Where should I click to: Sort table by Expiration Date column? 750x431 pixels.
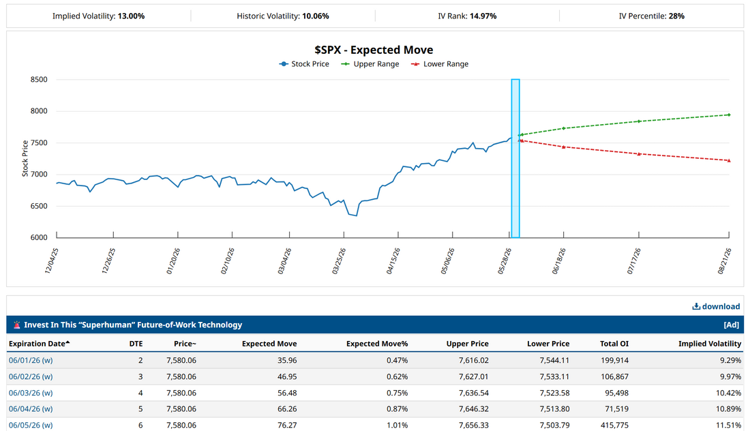coord(40,344)
